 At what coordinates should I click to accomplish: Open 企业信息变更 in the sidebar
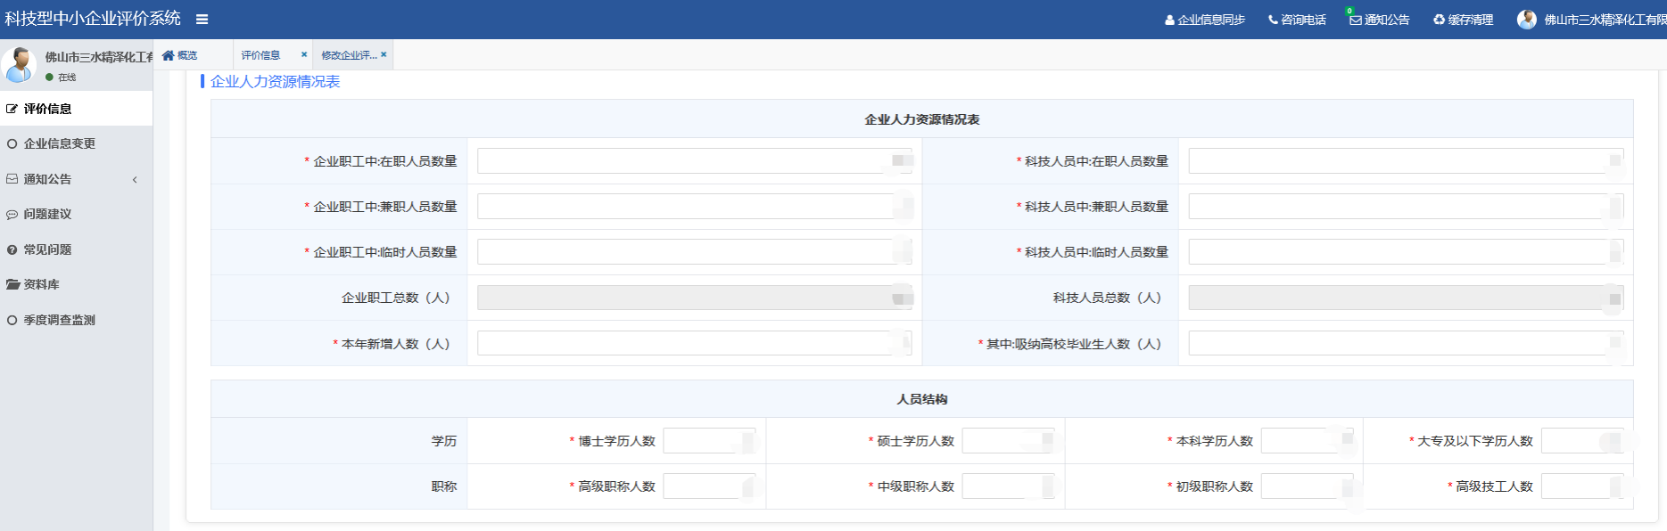[59, 143]
